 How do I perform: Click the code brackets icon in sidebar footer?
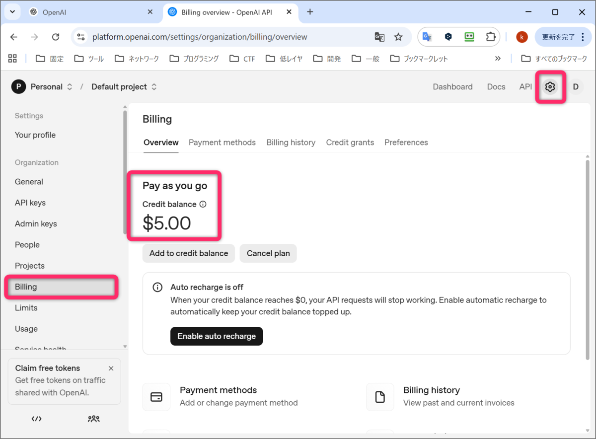coord(36,419)
